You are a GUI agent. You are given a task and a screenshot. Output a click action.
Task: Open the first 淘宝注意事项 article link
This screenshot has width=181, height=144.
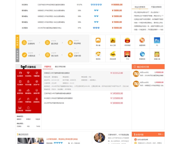click(x=147, y=12)
